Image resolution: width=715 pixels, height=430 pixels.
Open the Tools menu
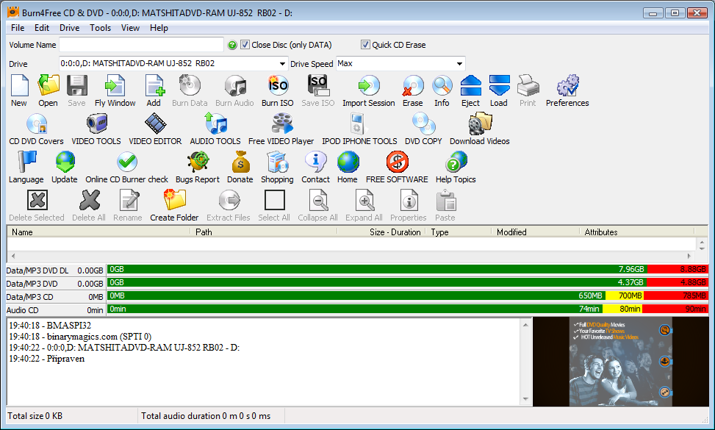100,28
